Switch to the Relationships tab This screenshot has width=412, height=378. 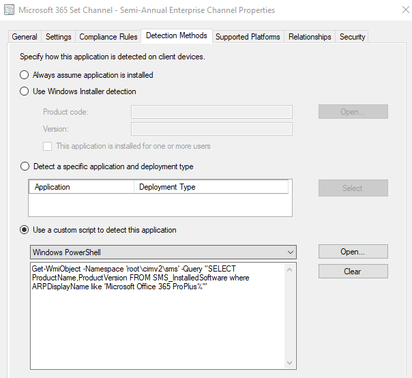pyautogui.click(x=310, y=37)
